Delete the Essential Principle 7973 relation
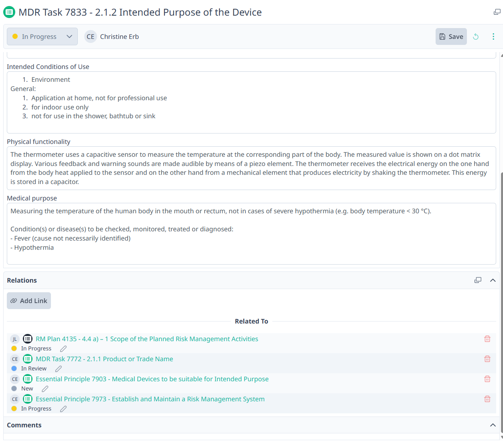This screenshot has width=503, height=445. click(487, 399)
